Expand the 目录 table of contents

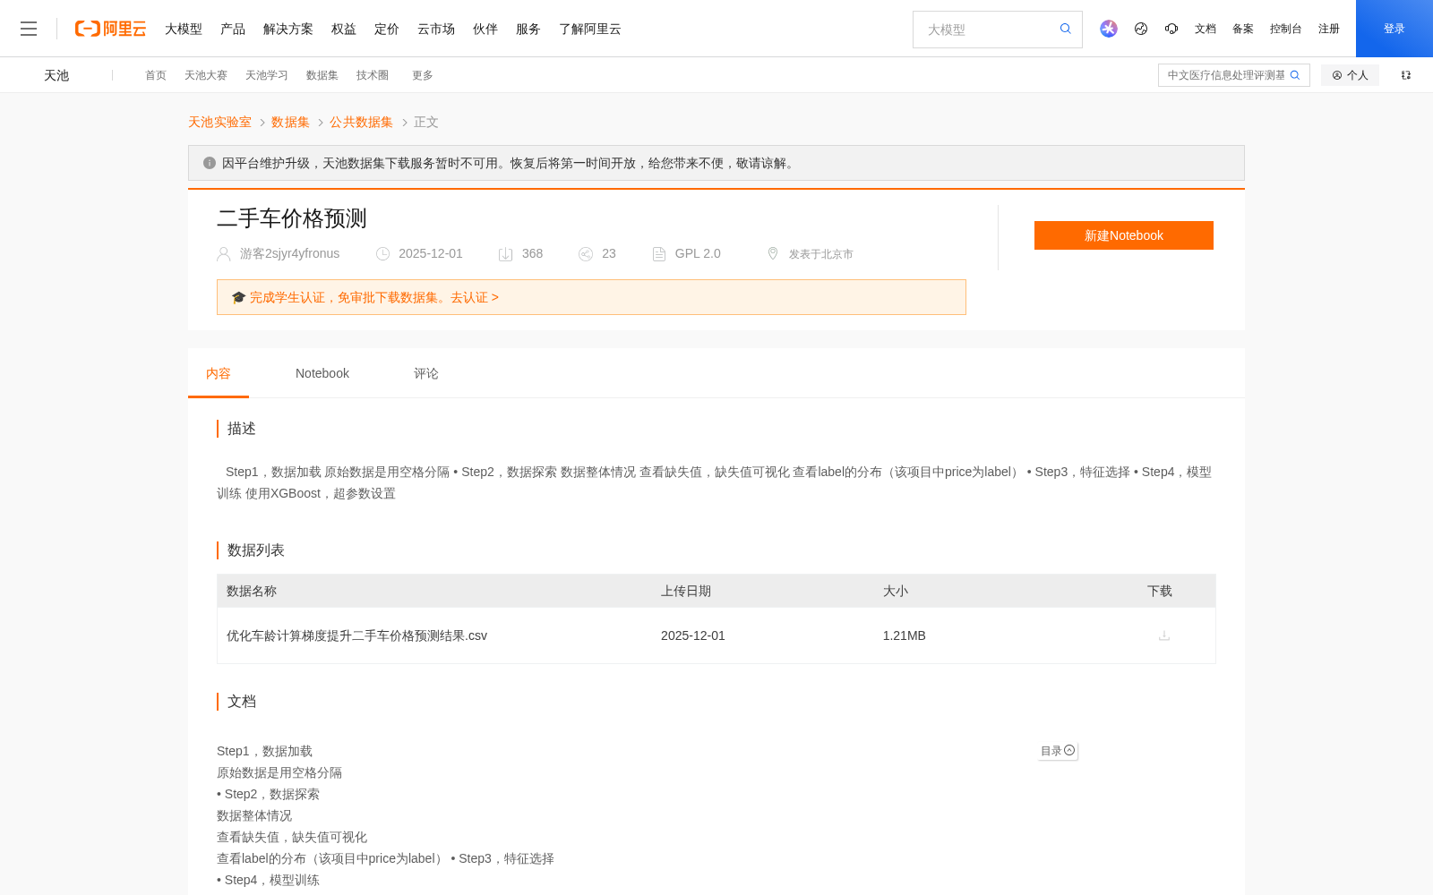[x=1058, y=751]
